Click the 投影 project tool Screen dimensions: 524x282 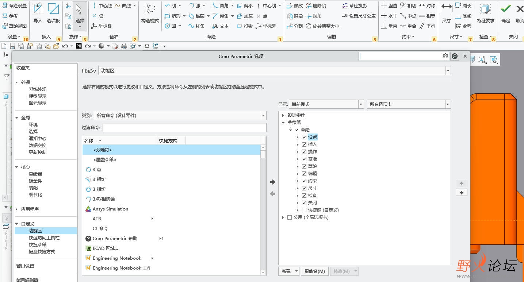[x=245, y=26]
